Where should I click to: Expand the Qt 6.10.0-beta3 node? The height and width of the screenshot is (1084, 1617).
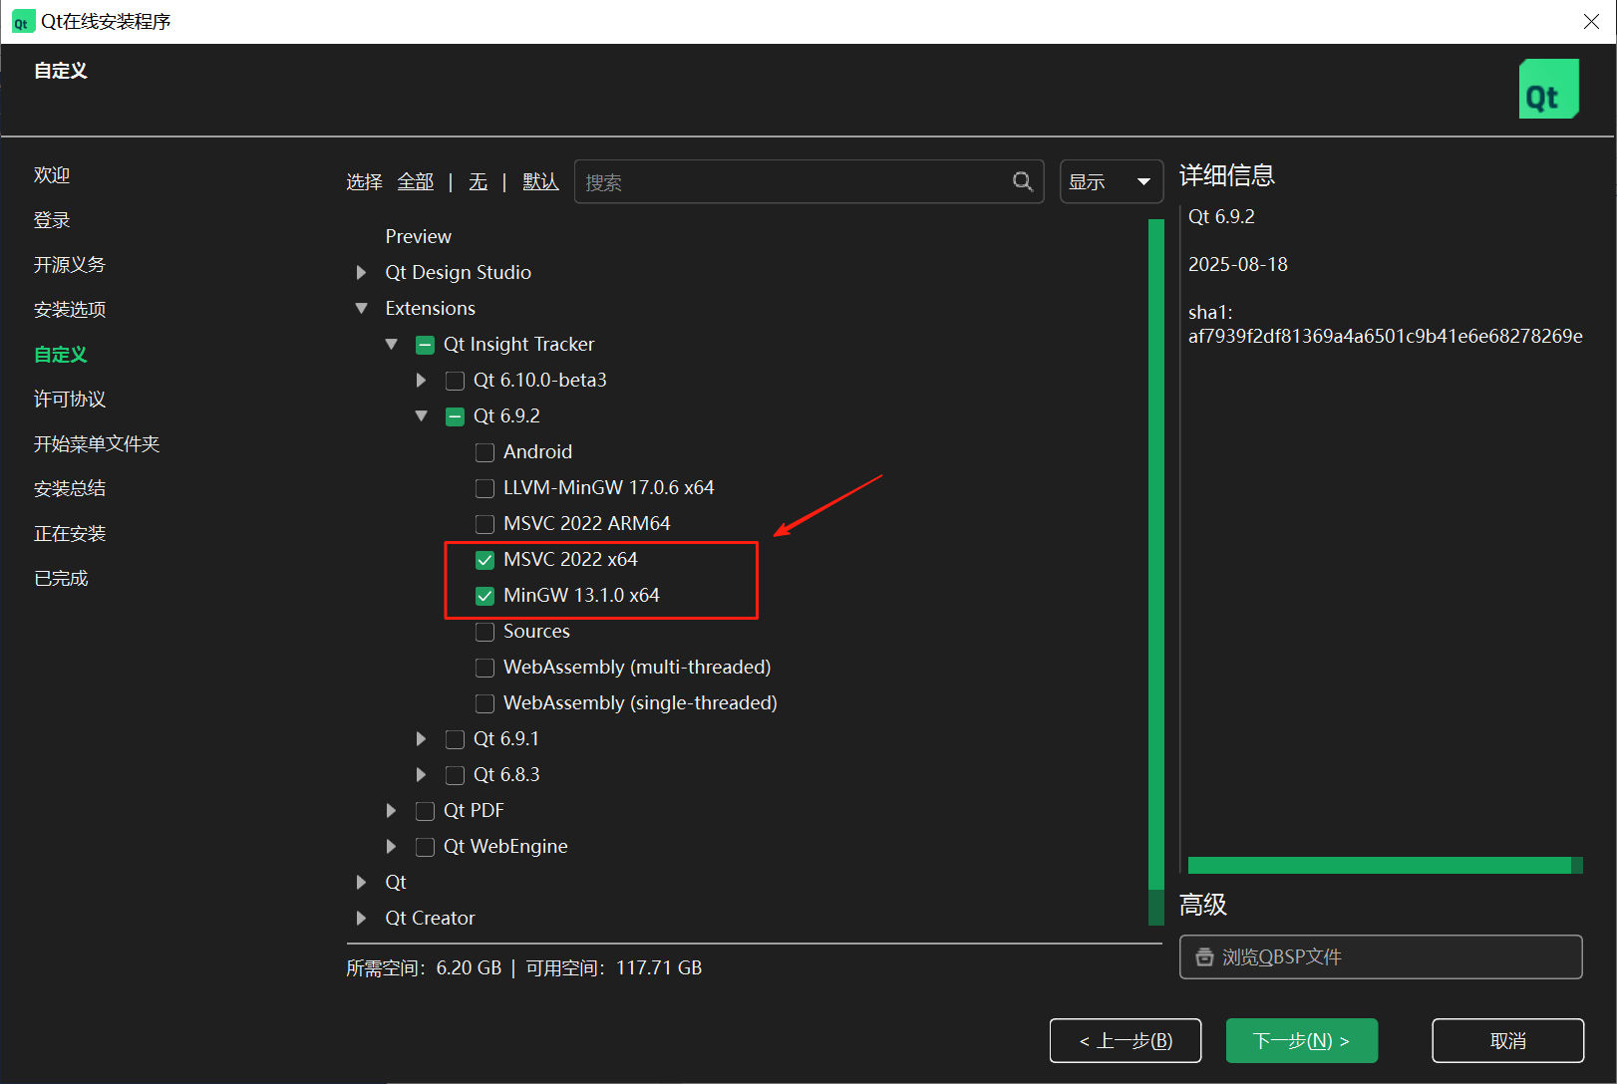pos(421,380)
